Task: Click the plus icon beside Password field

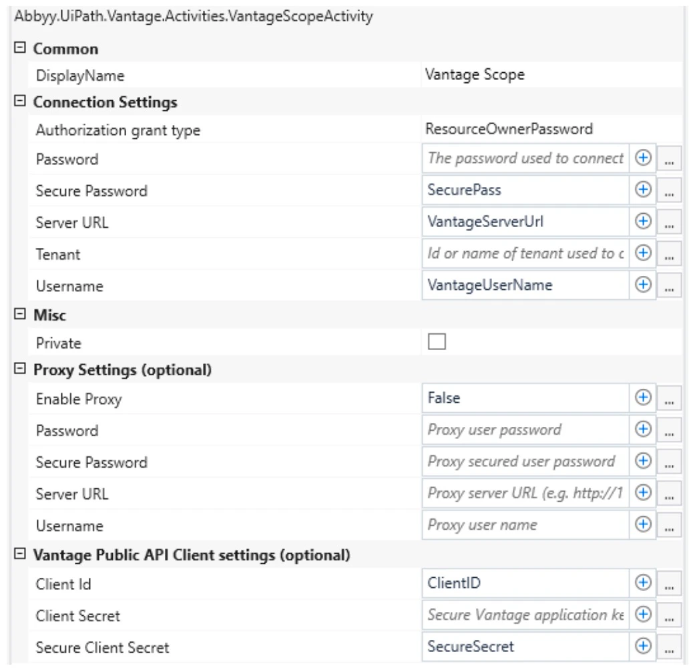Action: tap(642, 158)
